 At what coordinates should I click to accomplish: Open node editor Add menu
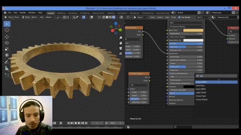pos(167,17)
